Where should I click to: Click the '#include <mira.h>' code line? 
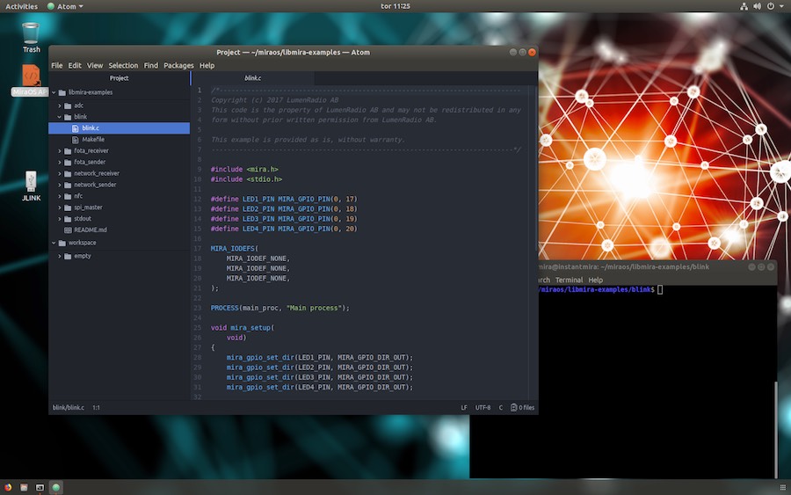244,170
